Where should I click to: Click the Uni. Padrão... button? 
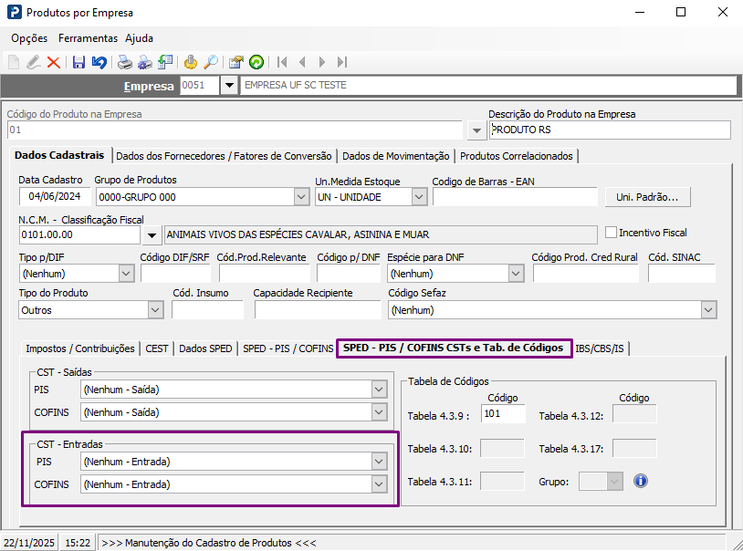click(647, 197)
